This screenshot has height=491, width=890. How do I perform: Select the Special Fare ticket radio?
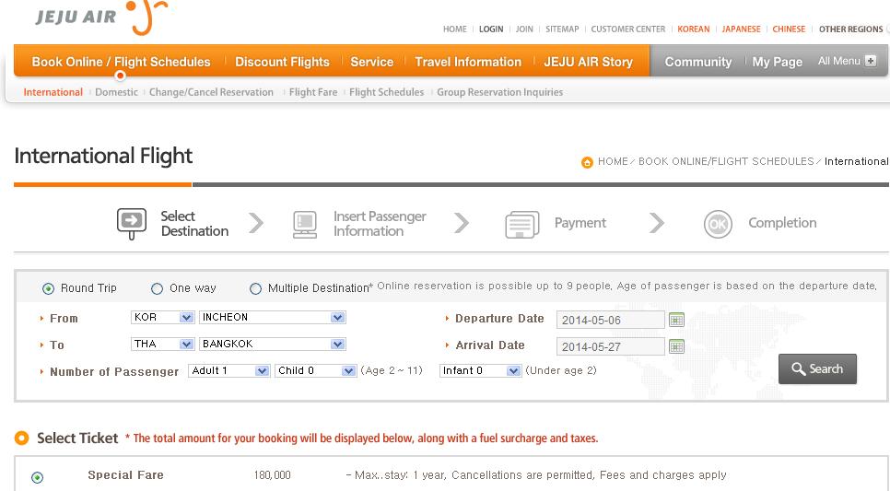tap(38, 477)
